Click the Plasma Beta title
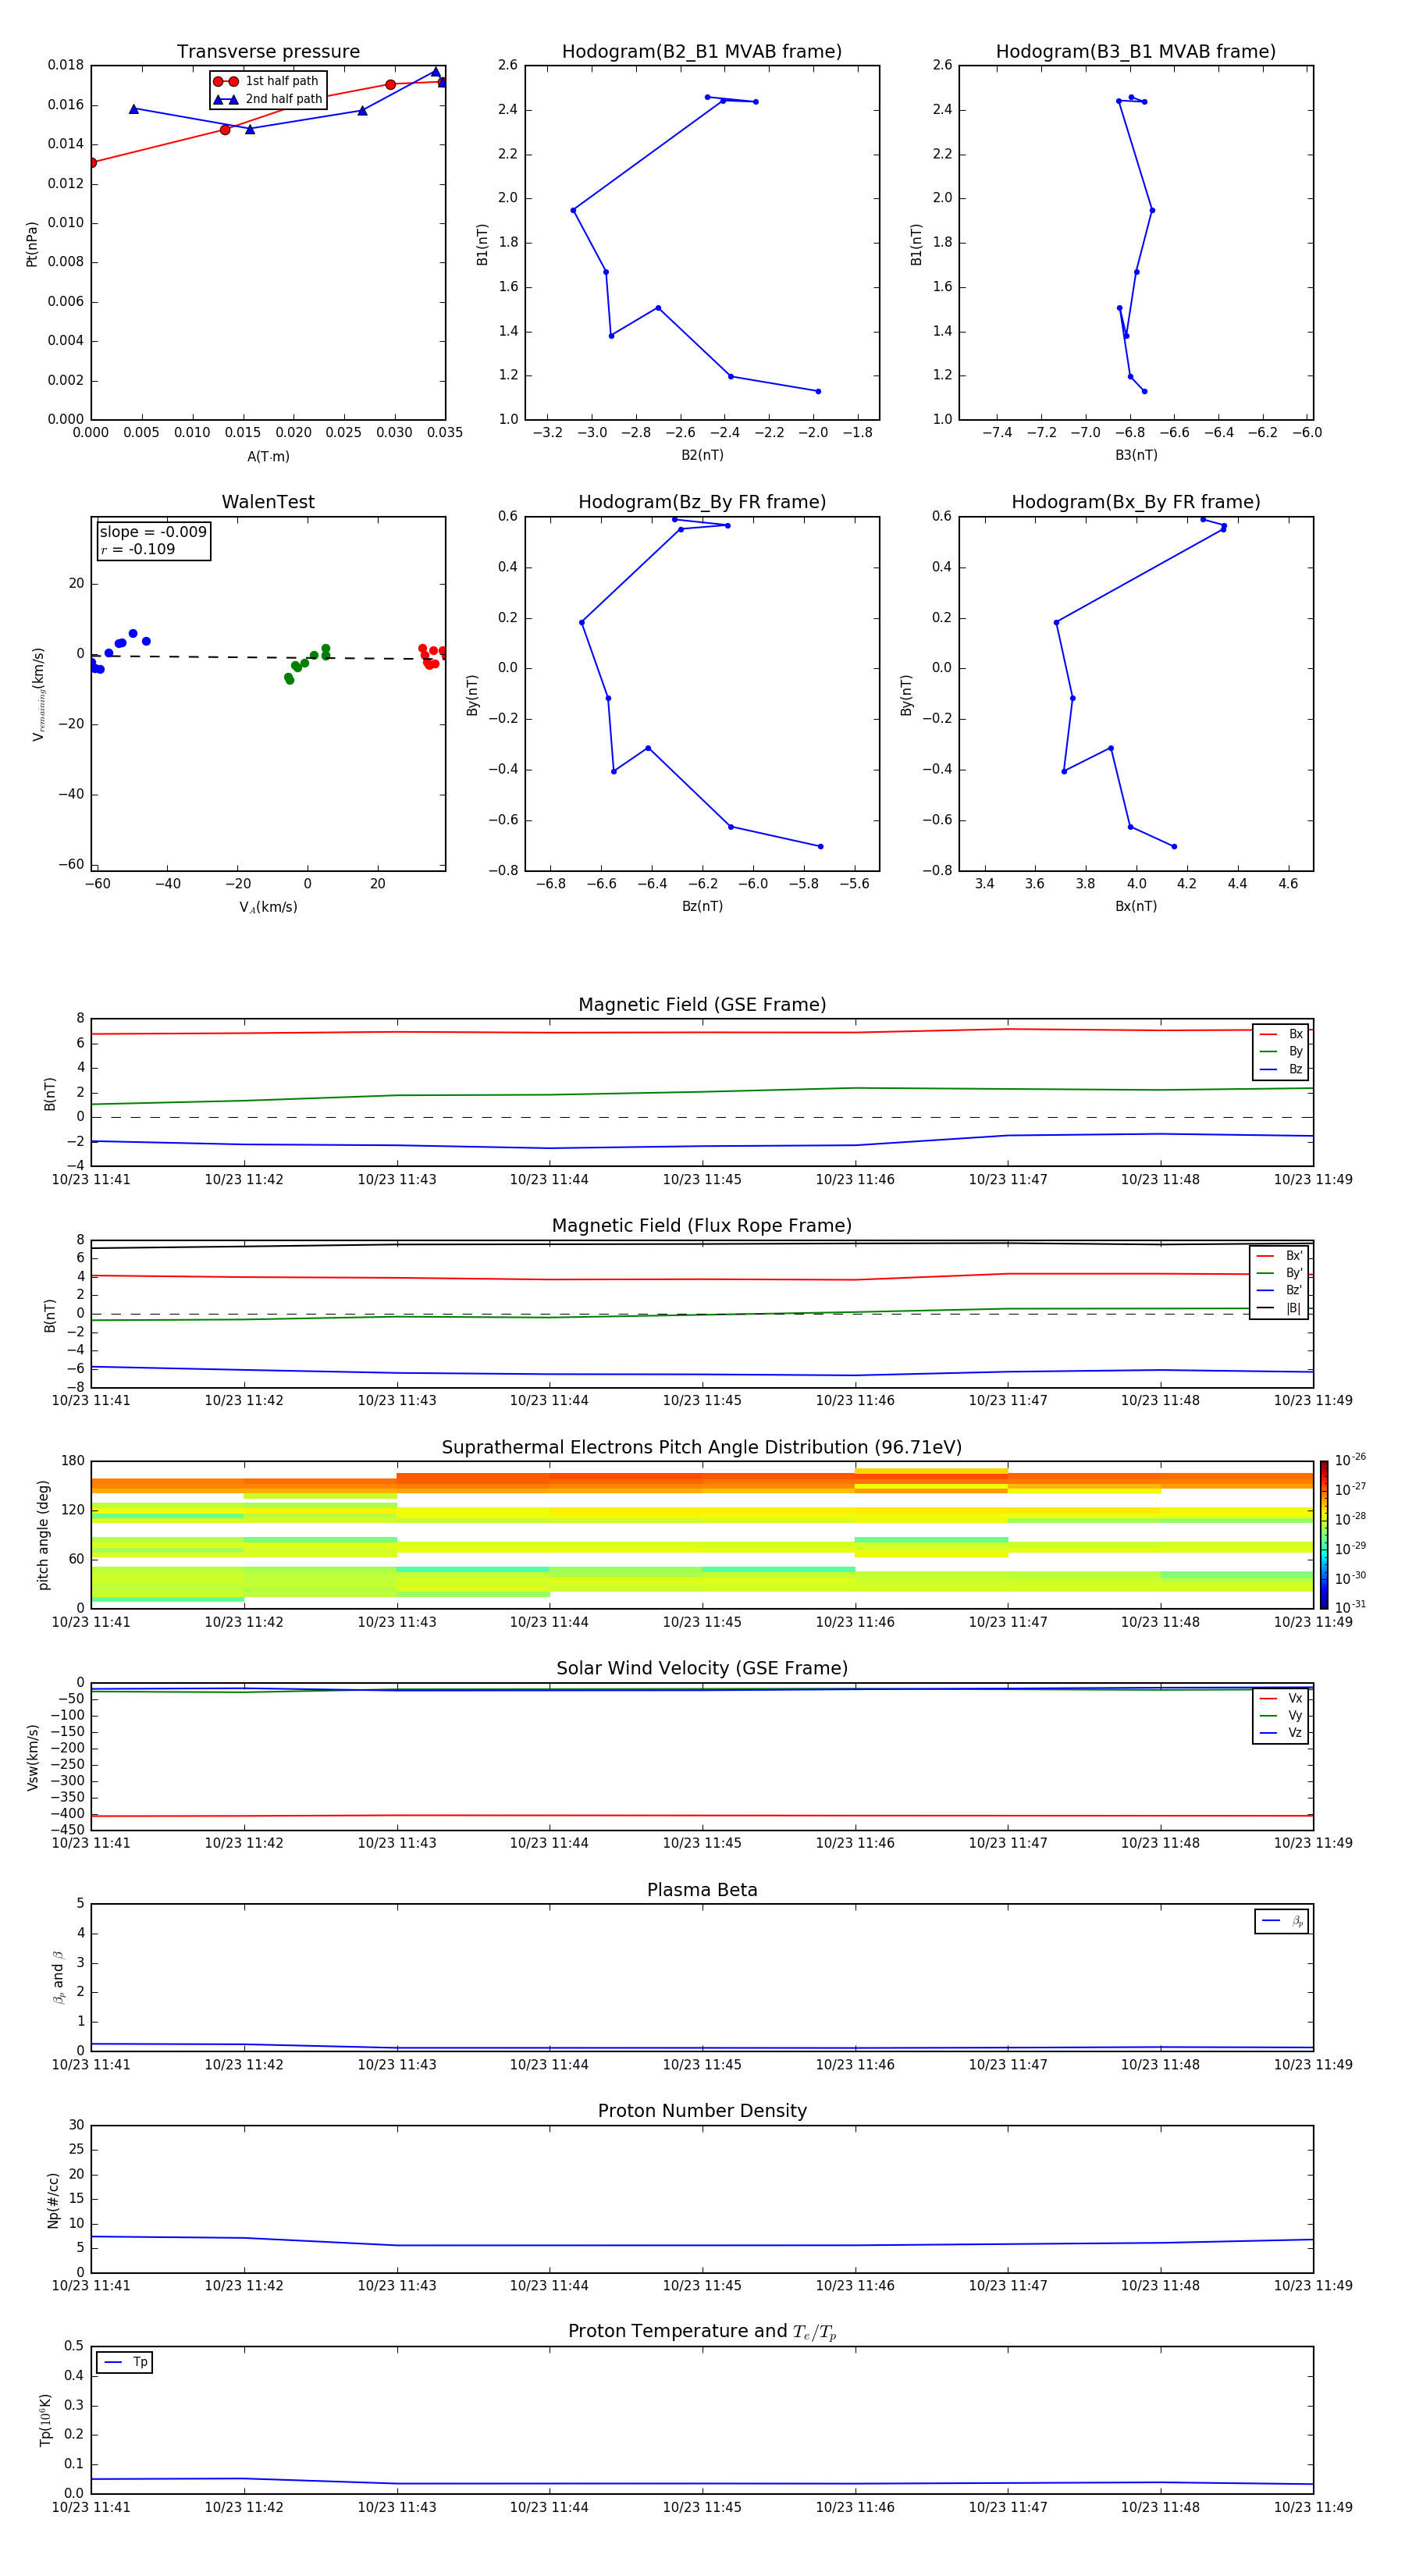Image resolution: width=1405 pixels, height=2576 pixels. click(702, 1891)
